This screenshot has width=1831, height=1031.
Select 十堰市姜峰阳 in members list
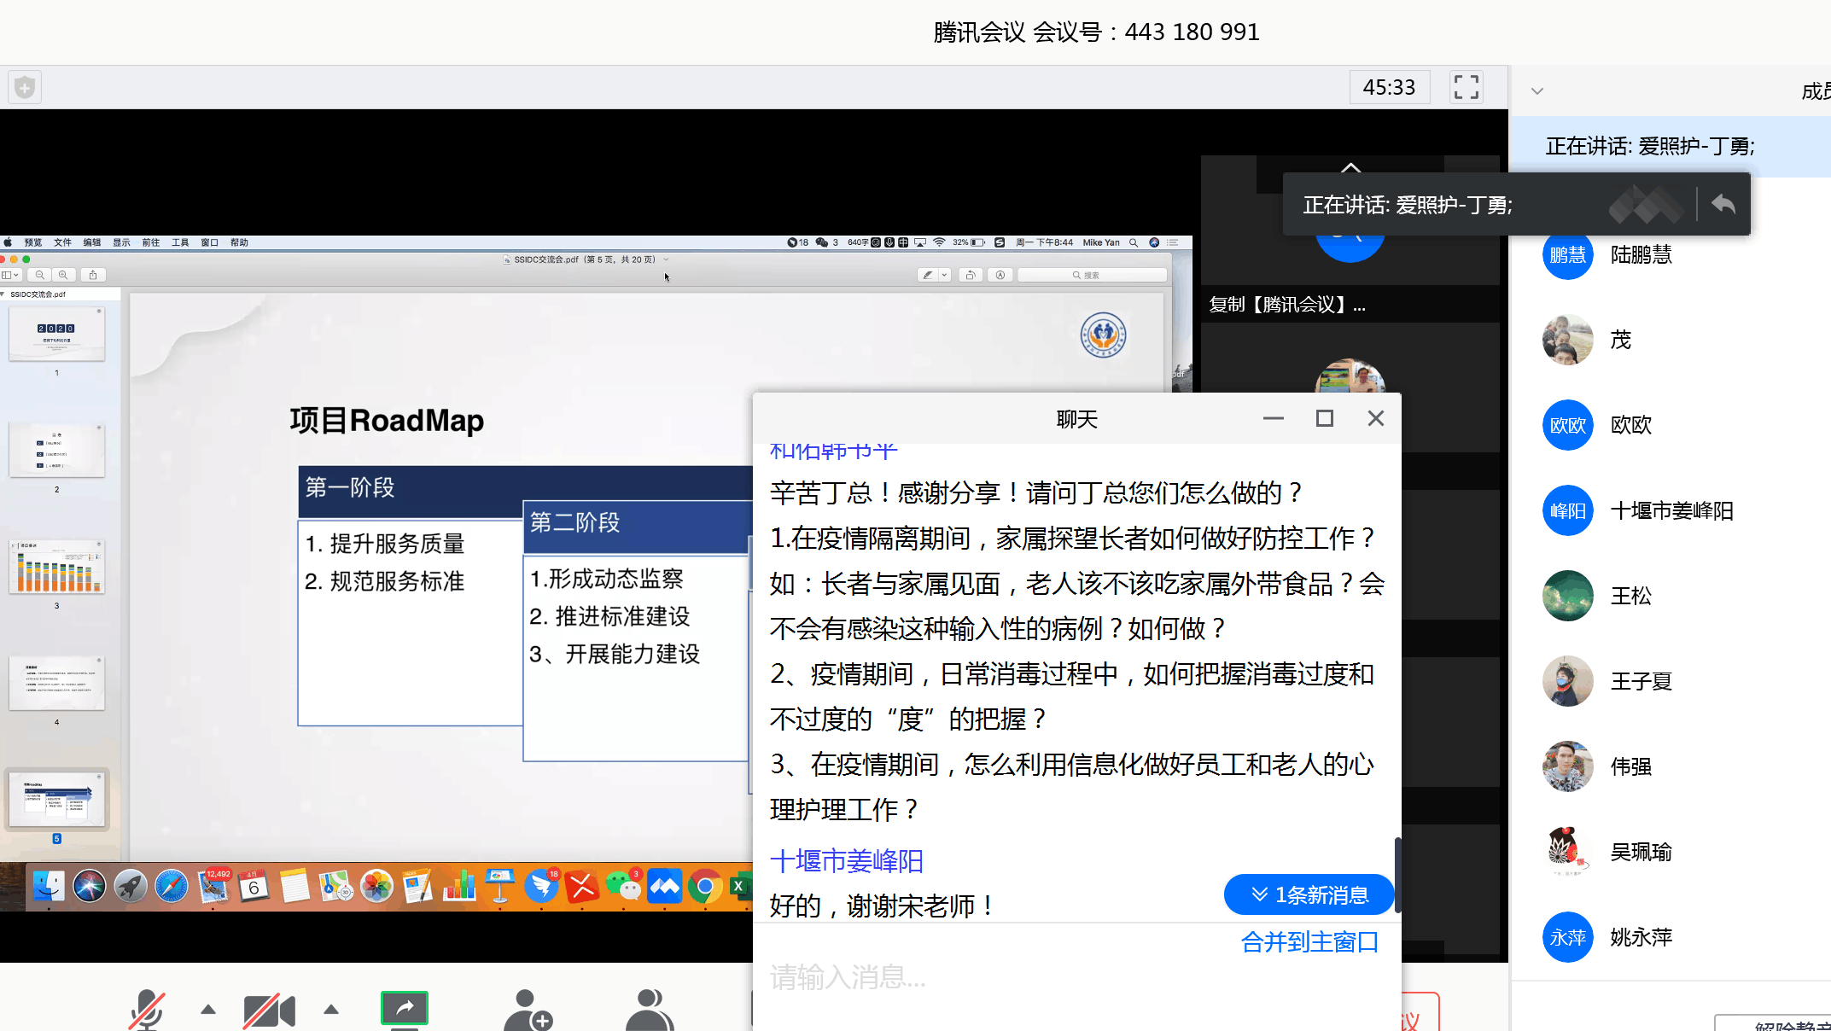(x=1671, y=510)
